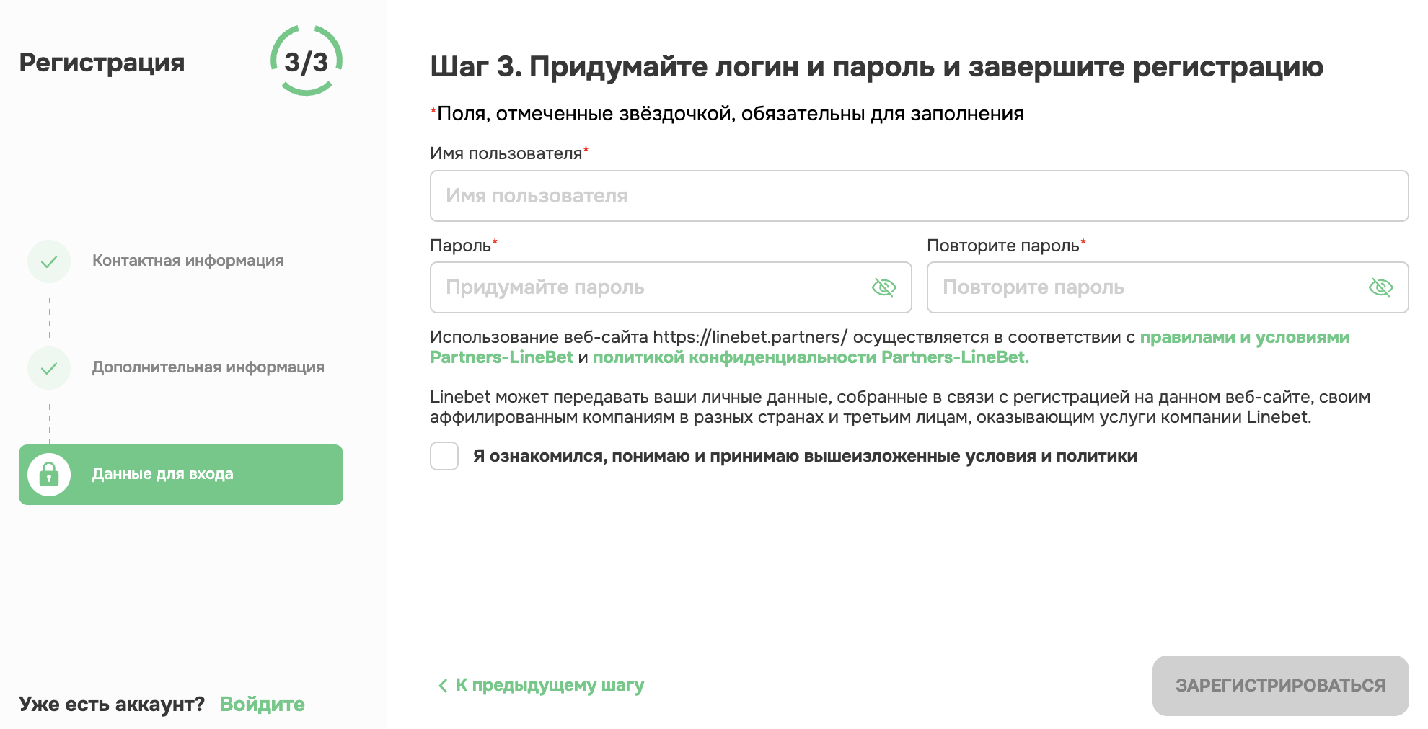The width and height of the screenshot is (1428, 729).
Task: Click the Contact information checkmark icon
Action: click(49, 261)
